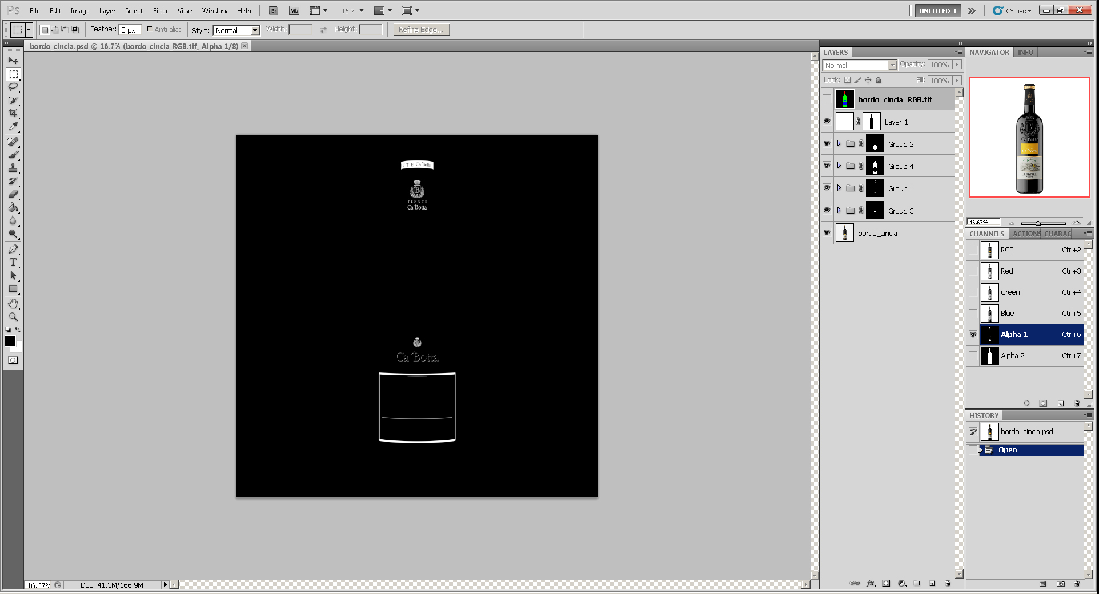Expand the Group 2 layer folder
Viewport: 1099px width, 594px height.
pyautogui.click(x=839, y=144)
